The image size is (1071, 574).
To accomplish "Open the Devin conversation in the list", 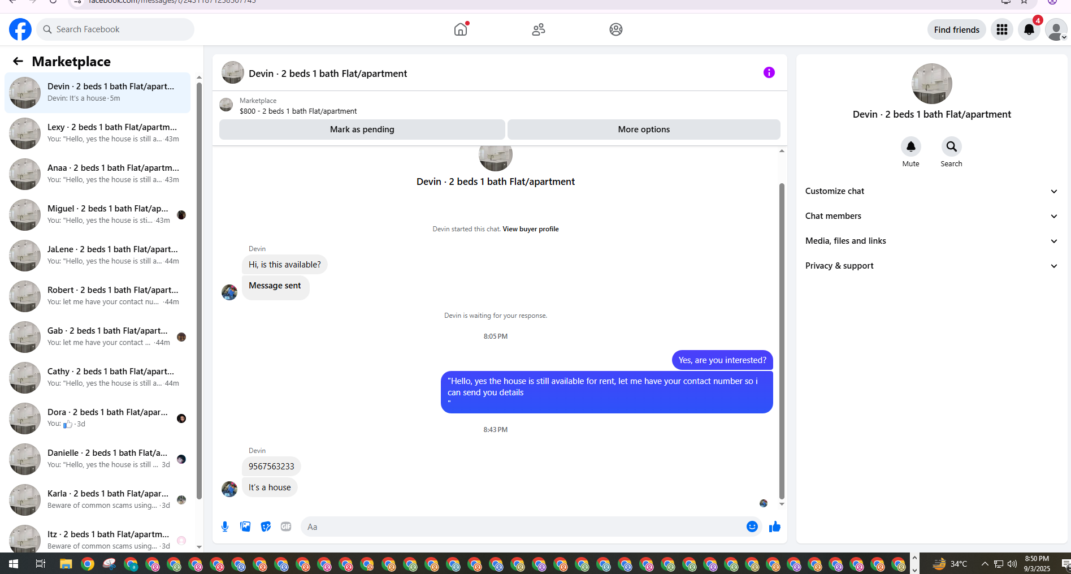I will coord(97,93).
